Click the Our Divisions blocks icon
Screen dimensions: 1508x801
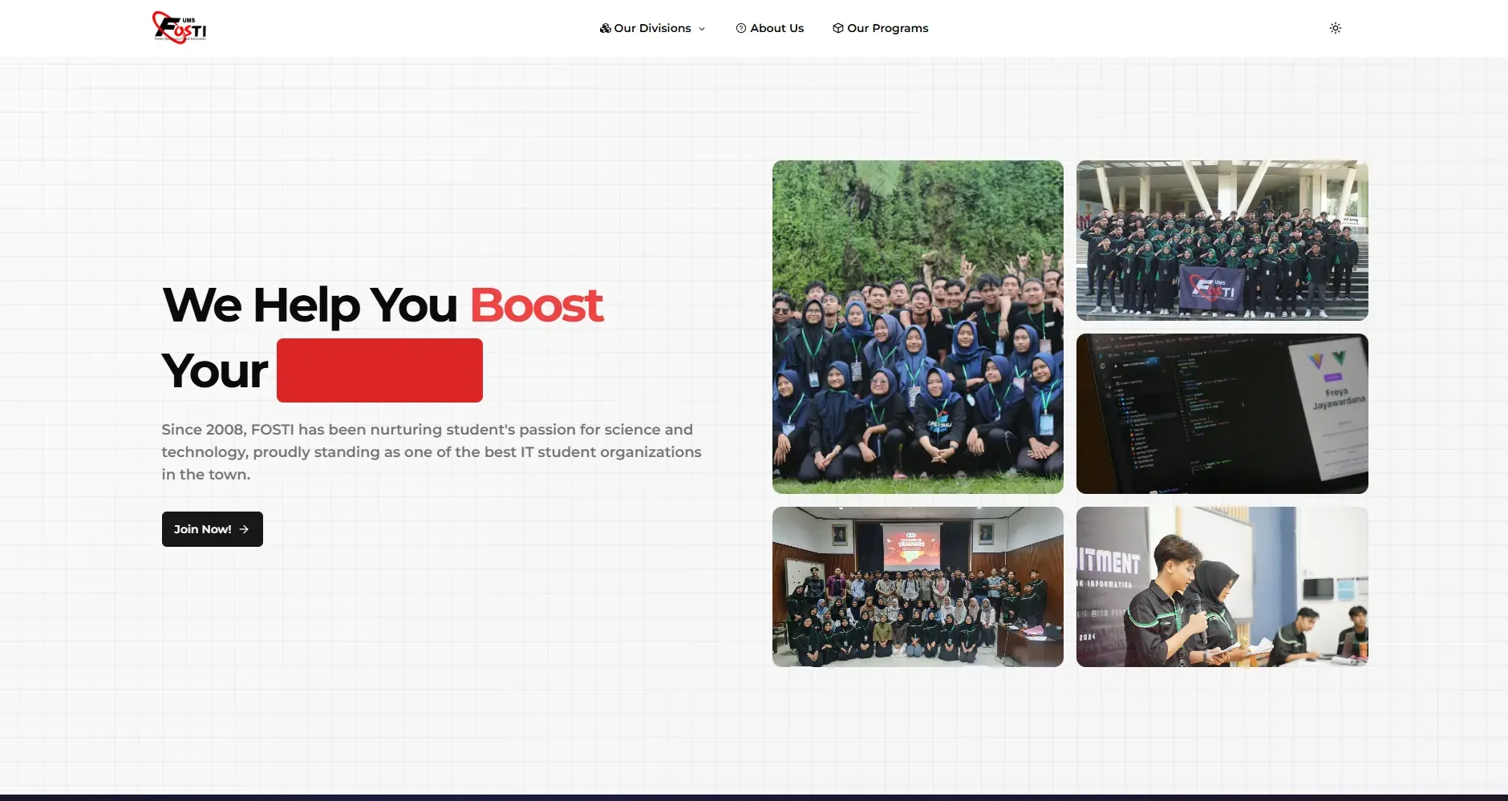point(606,28)
